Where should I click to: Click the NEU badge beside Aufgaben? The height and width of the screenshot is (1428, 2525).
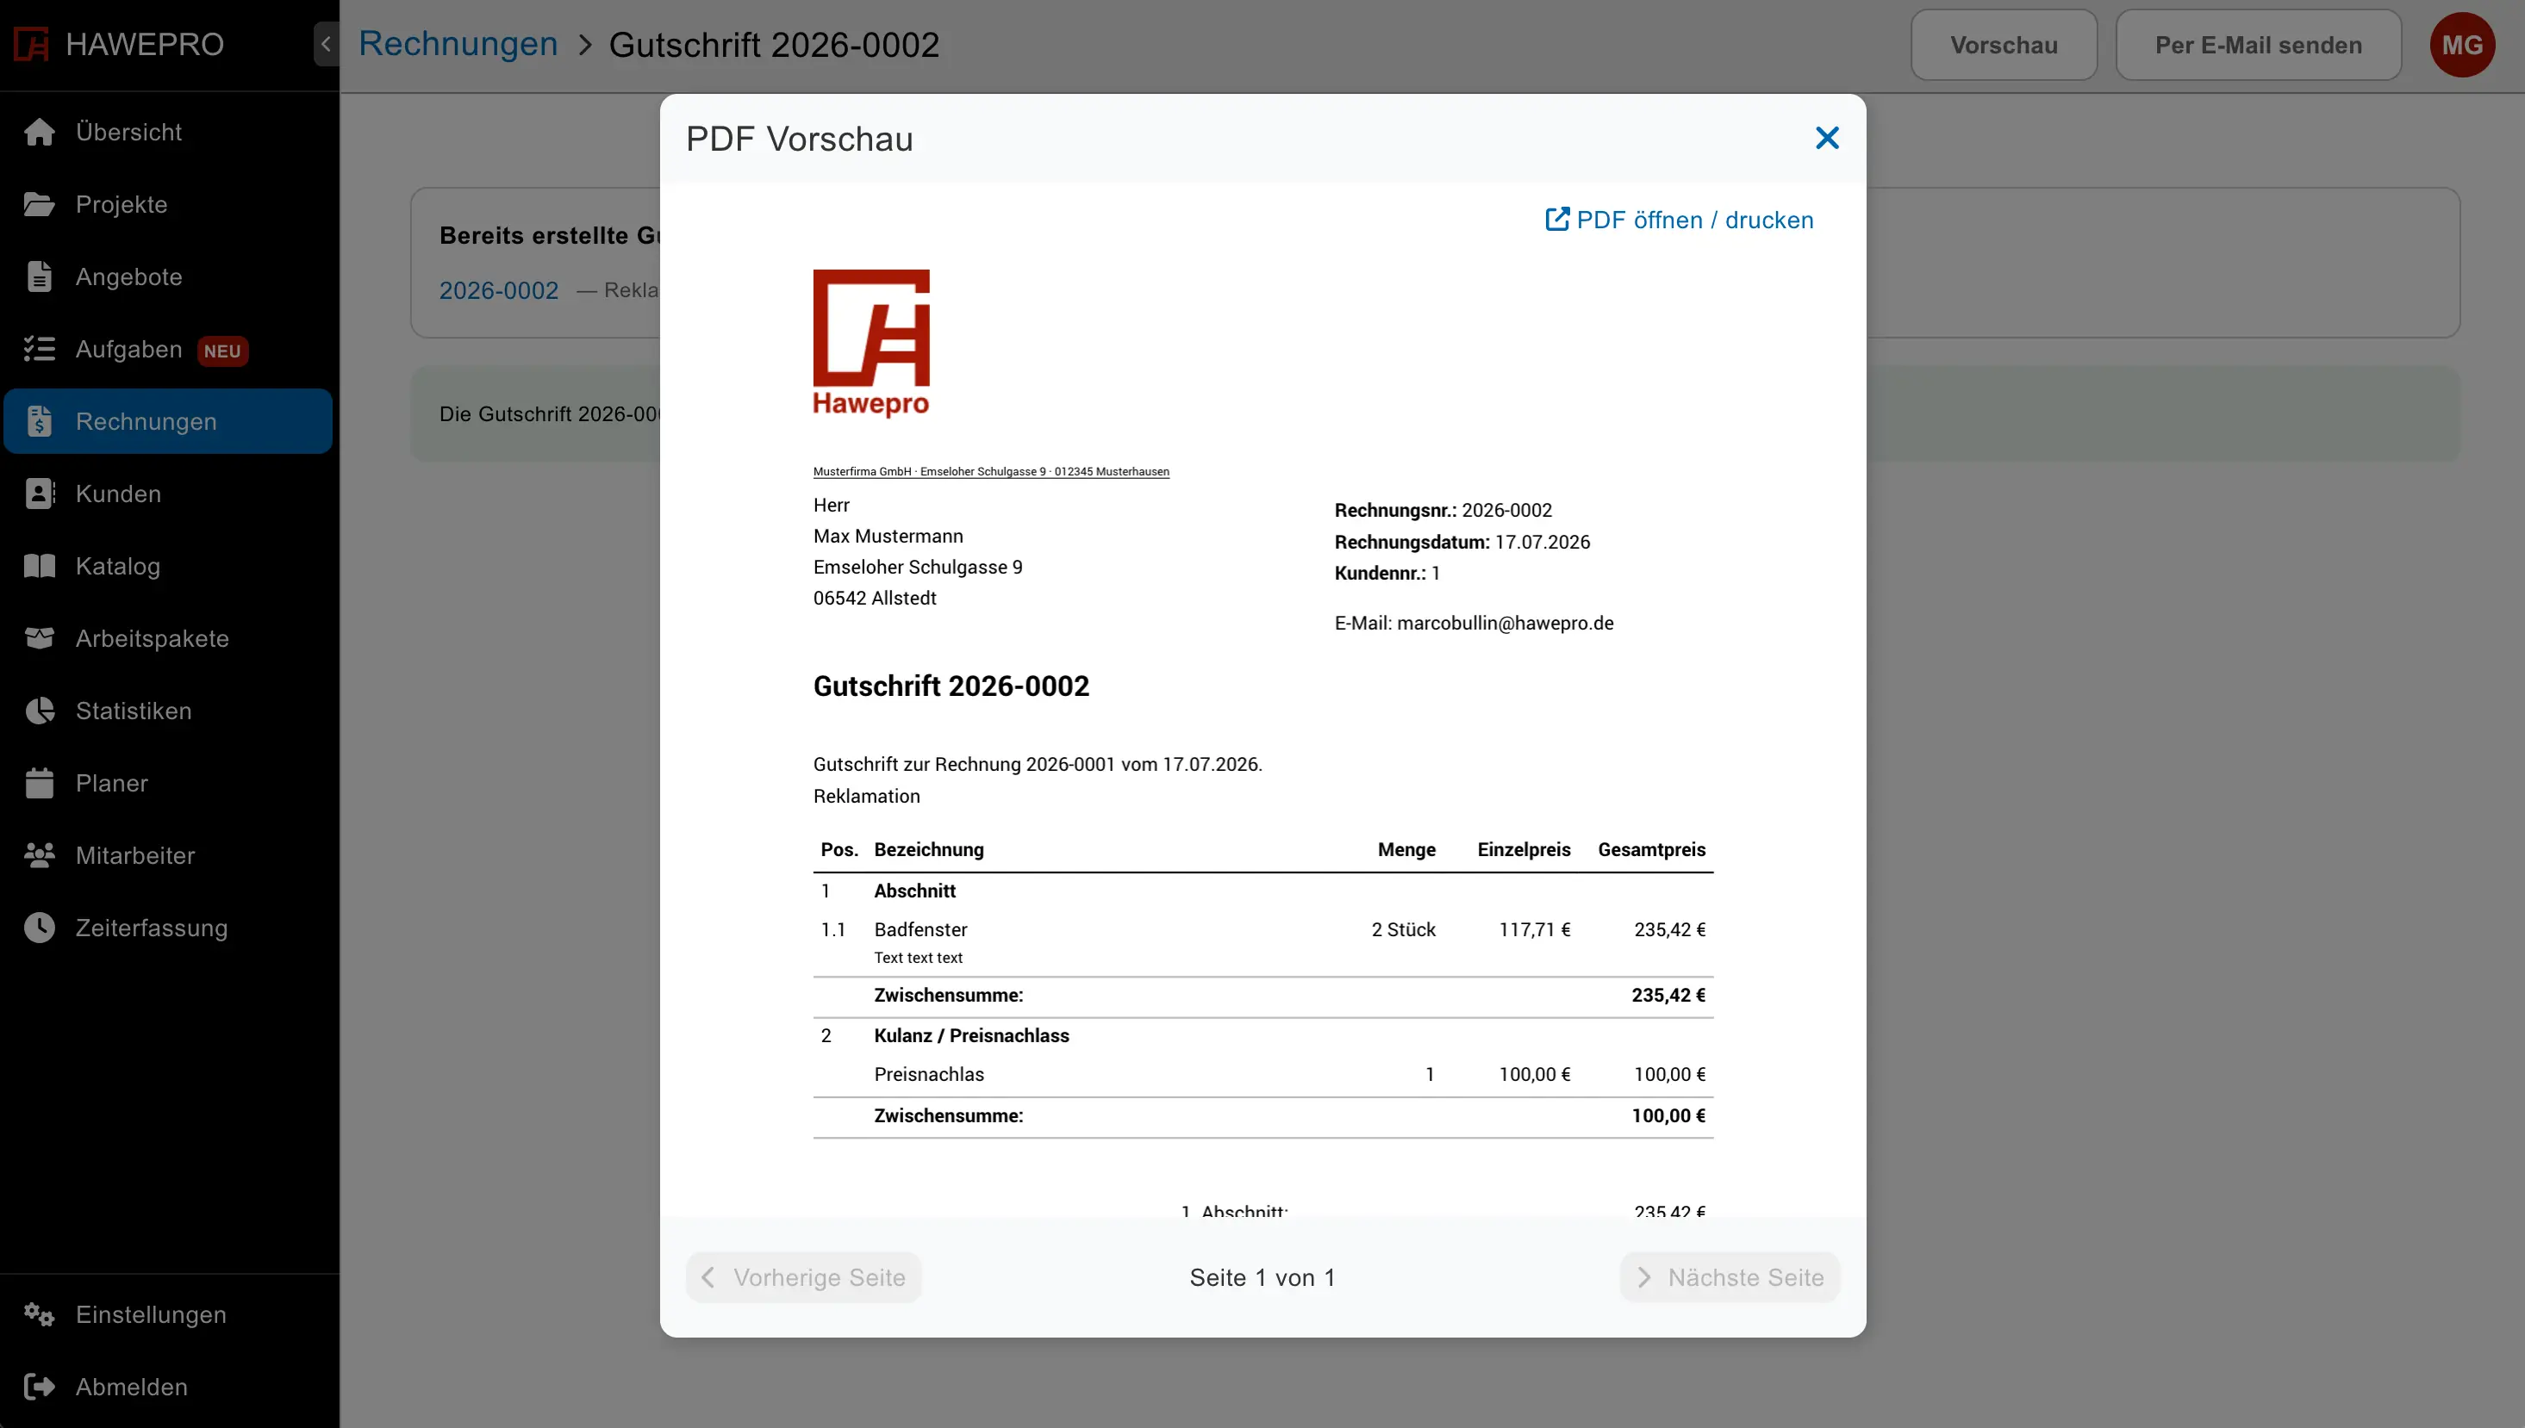tap(222, 351)
